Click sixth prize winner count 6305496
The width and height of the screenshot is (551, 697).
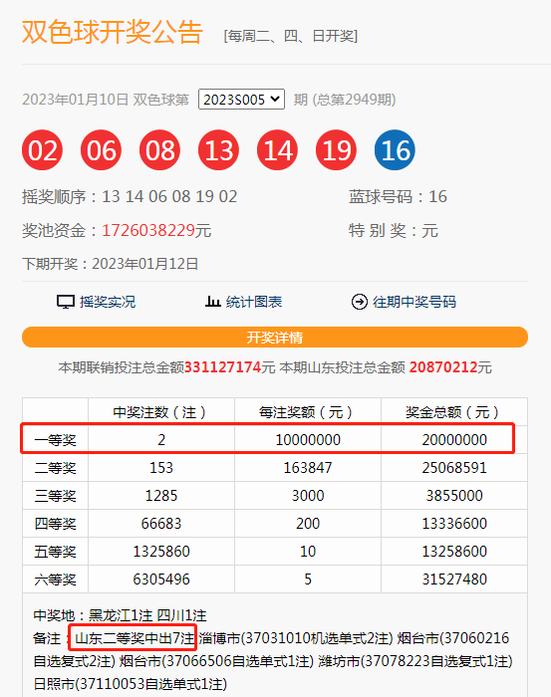(161, 580)
